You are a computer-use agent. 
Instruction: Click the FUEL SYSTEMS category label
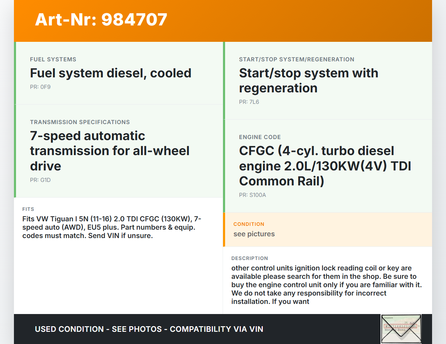click(53, 60)
